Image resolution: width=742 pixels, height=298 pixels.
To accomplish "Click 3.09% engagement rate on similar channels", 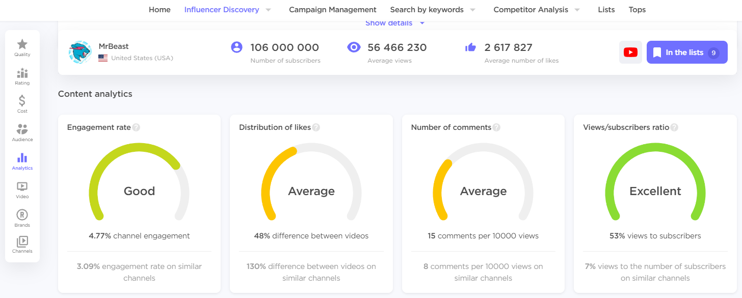I will [139, 273].
